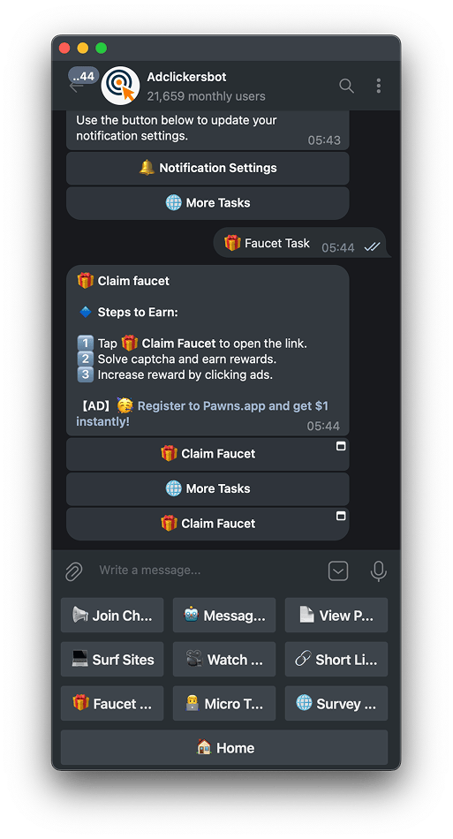Viewport: 453px width, 839px height.
Task: Start voice recording with the microphone icon
Action: pos(378,571)
